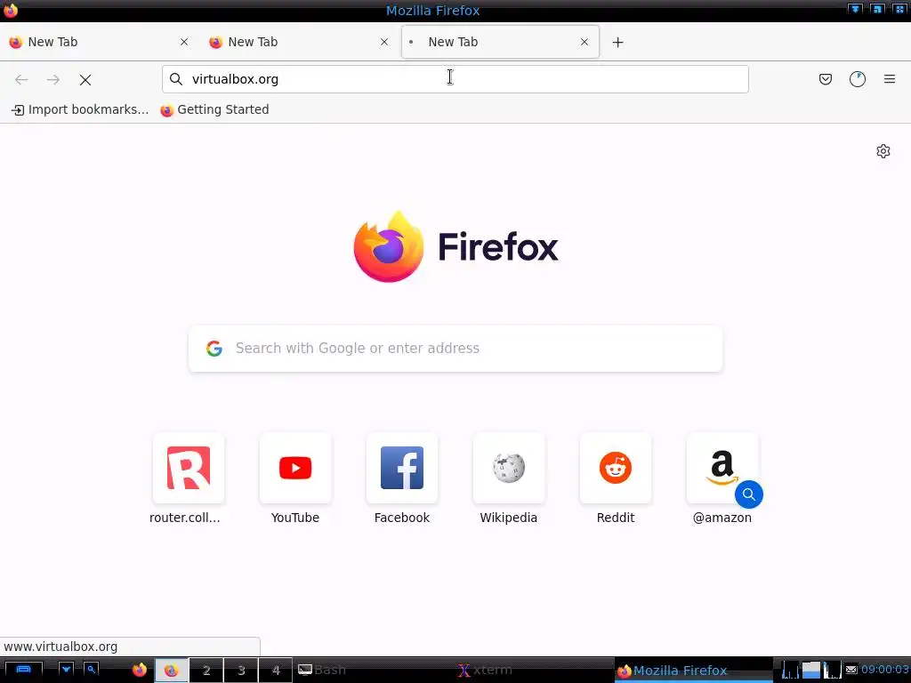911x683 pixels.
Task: Switch to workspace 2 in taskbar
Action: point(206,671)
